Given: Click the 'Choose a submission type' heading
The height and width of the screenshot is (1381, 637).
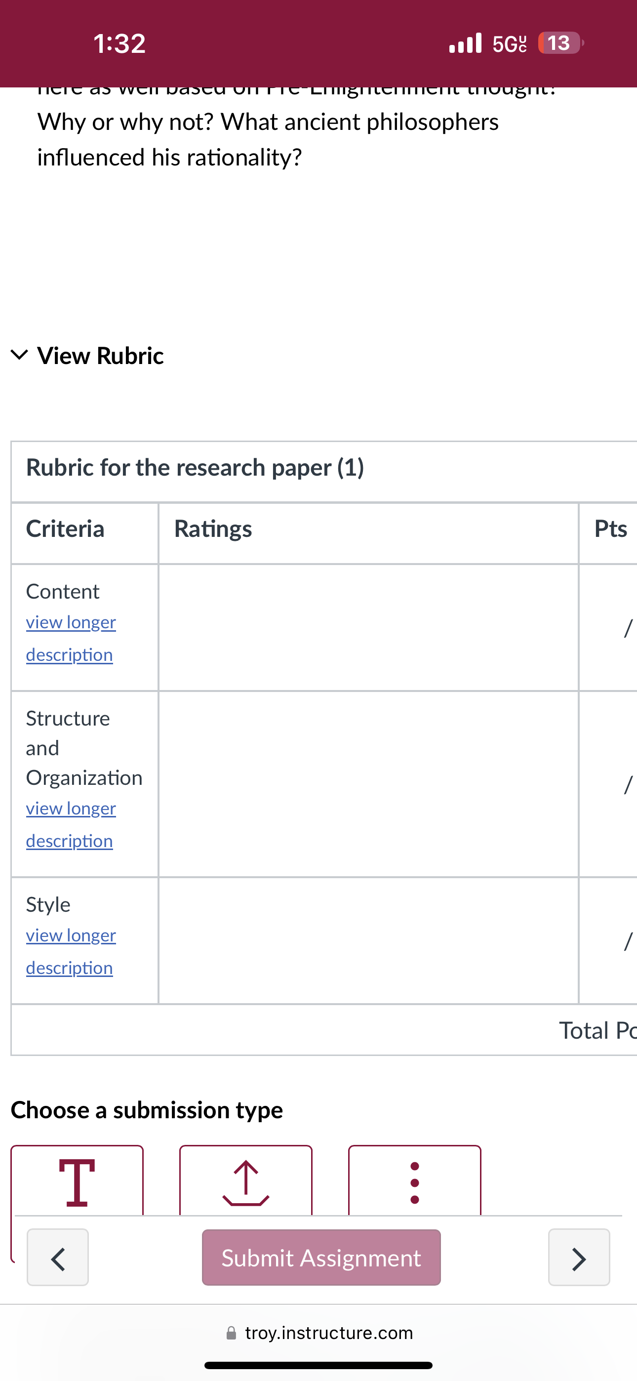Looking at the screenshot, I should click(147, 1110).
